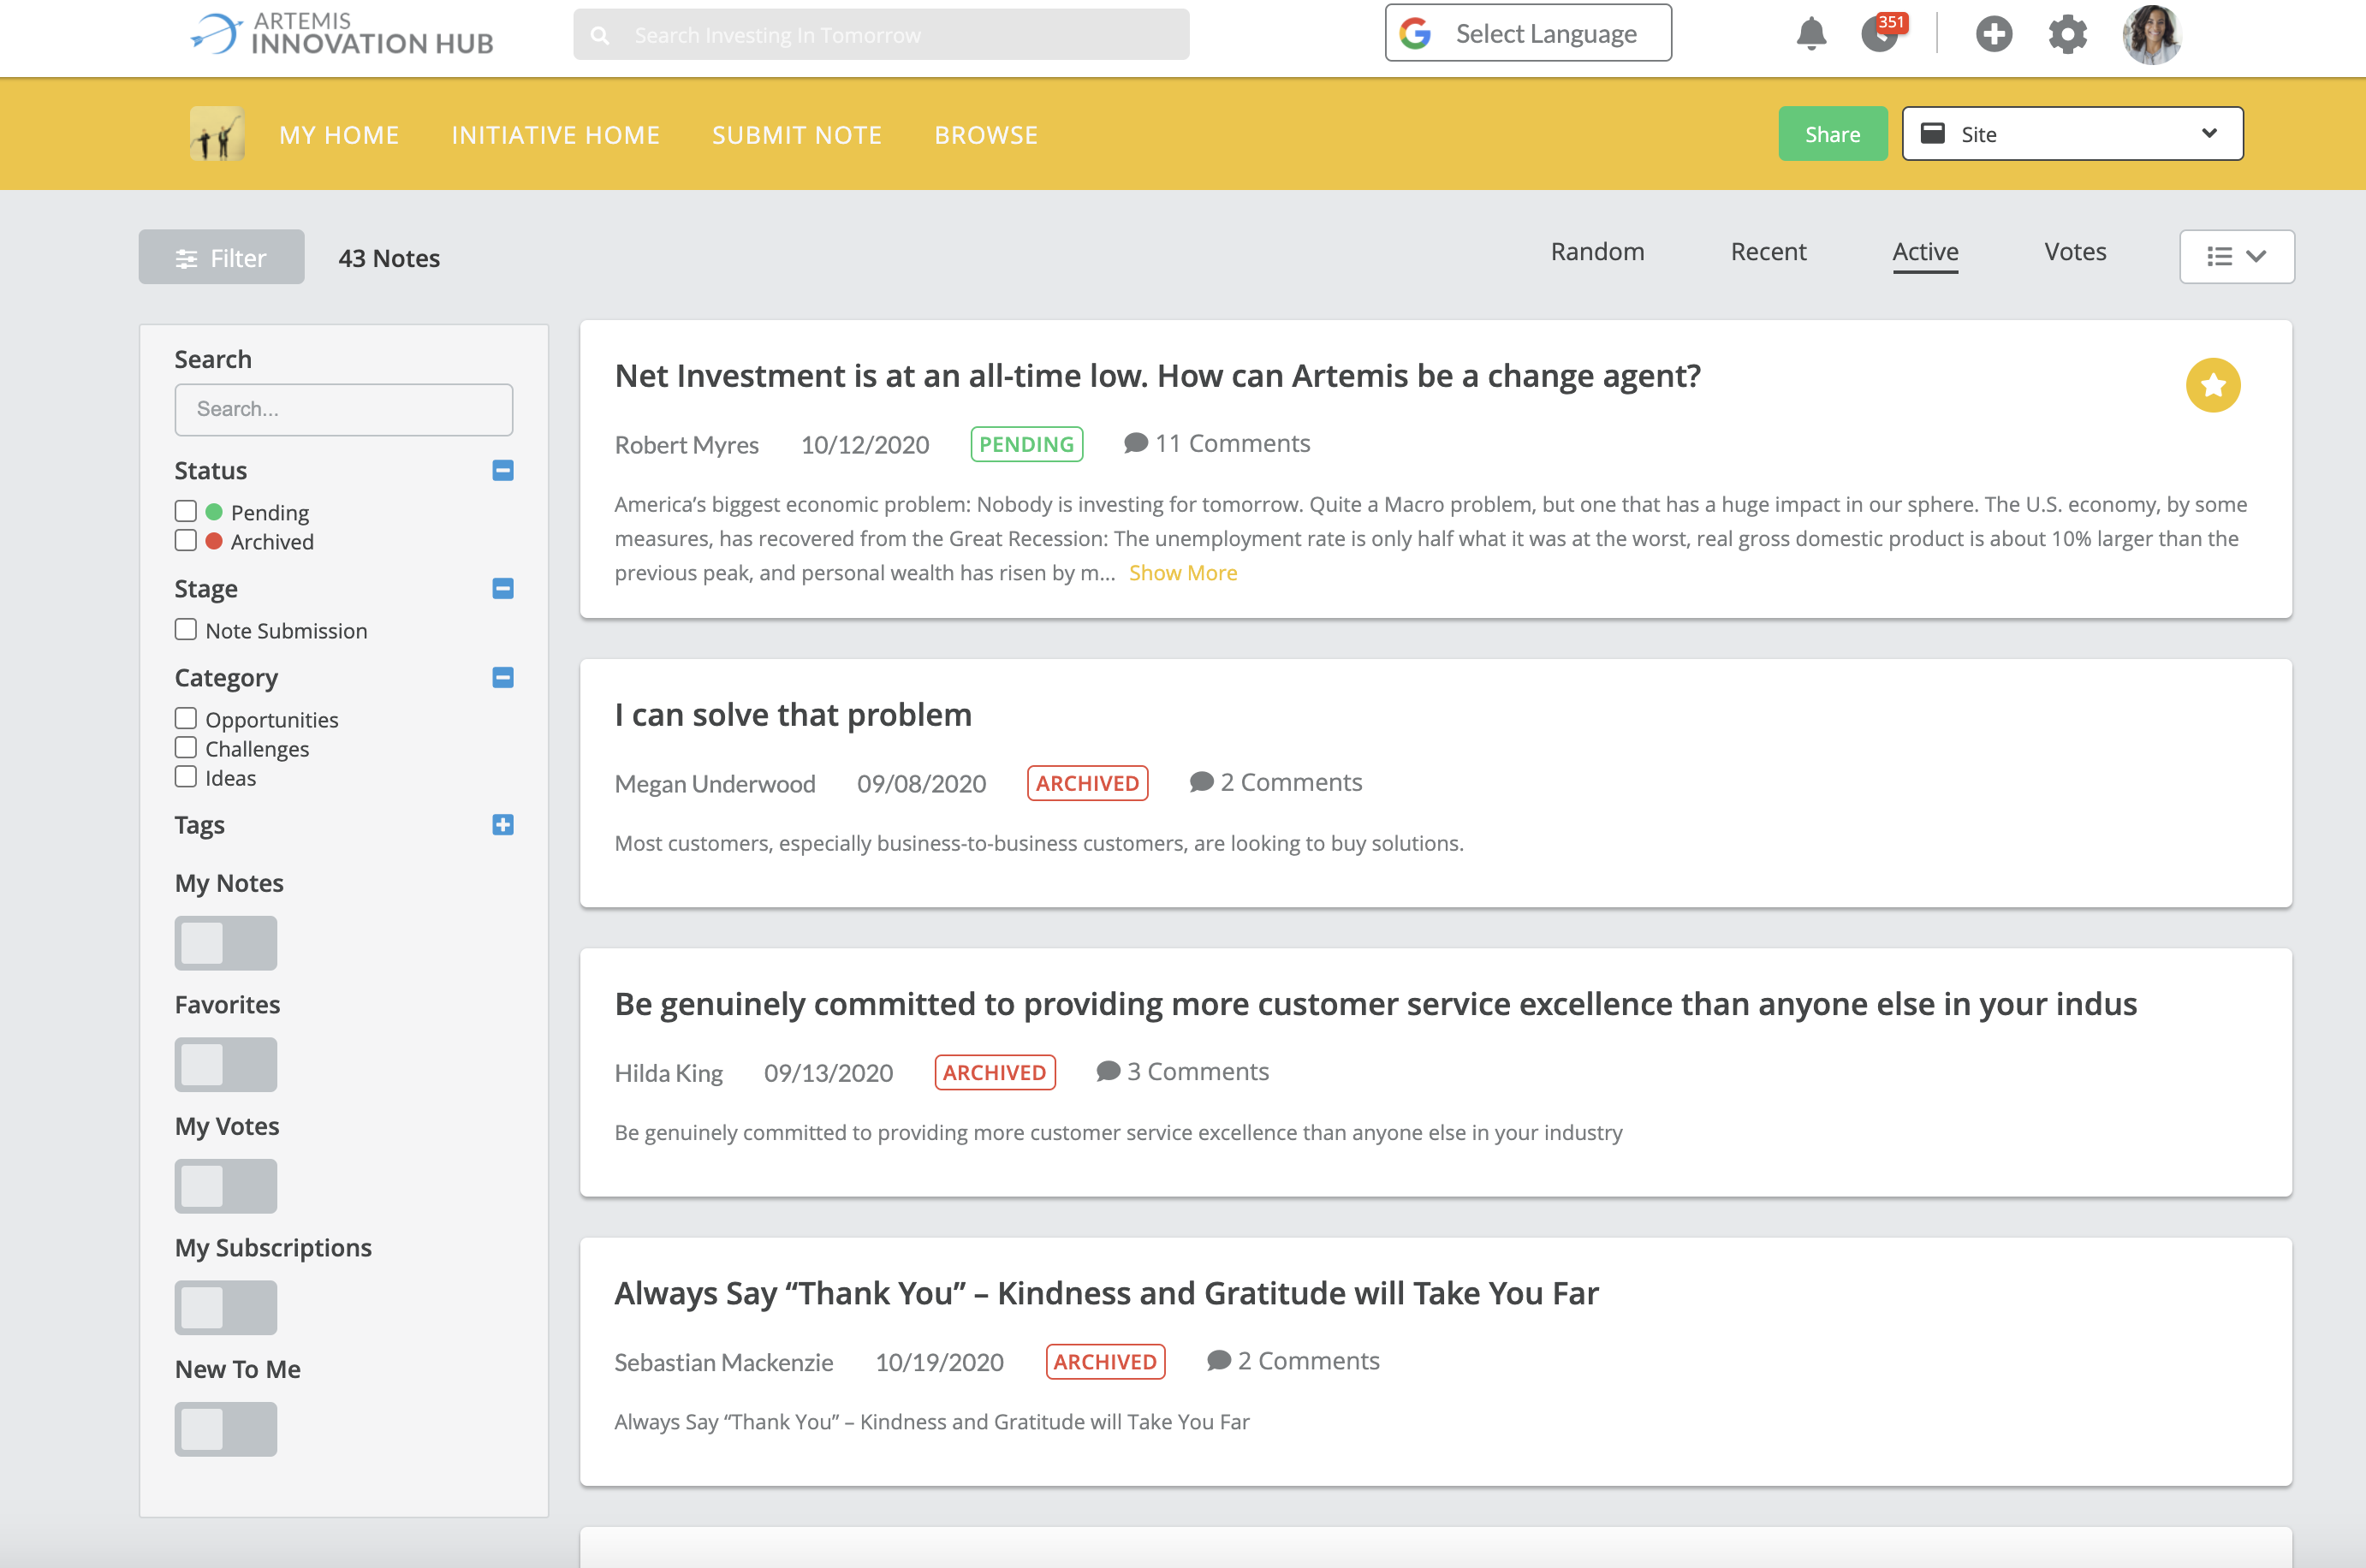
Task: Click the Artemis Innovation Hub logo
Action: pyautogui.click(x=342, y=34)
